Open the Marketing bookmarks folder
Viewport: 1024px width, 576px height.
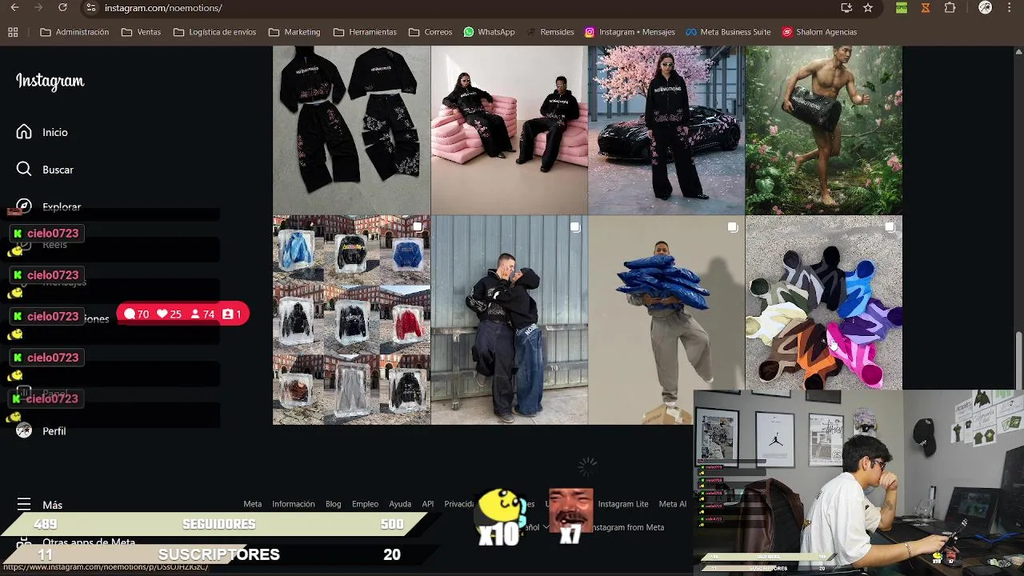coord(294,32)
